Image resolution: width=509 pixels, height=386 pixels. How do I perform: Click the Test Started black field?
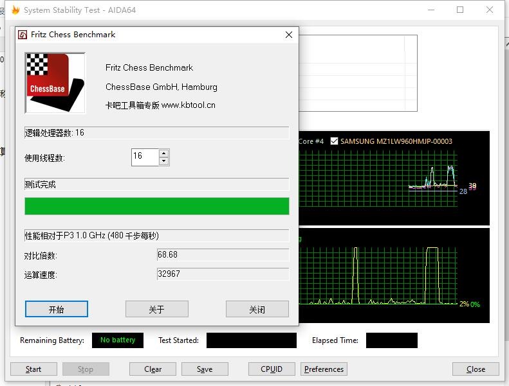coord(252,340)
